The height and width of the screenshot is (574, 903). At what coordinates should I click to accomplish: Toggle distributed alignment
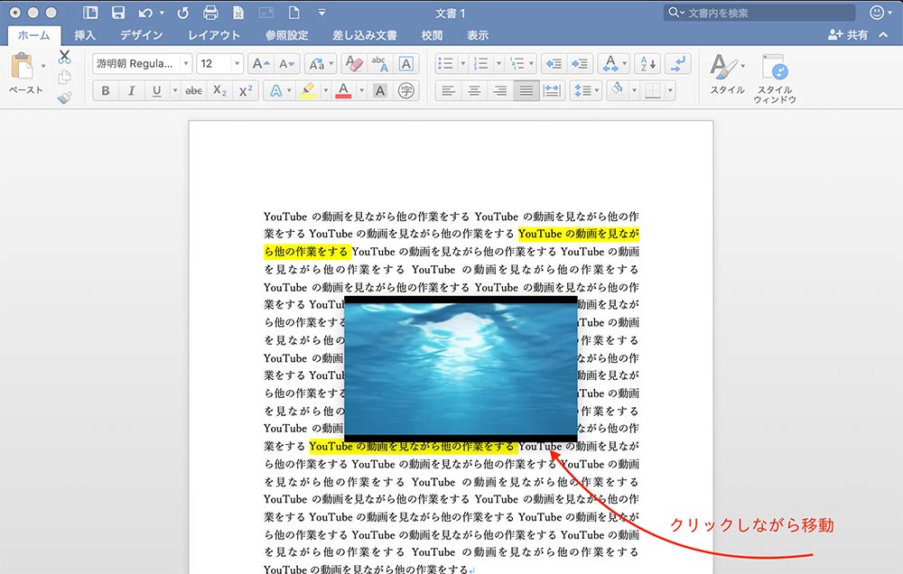pyautogui.click(x=553, y=90)
